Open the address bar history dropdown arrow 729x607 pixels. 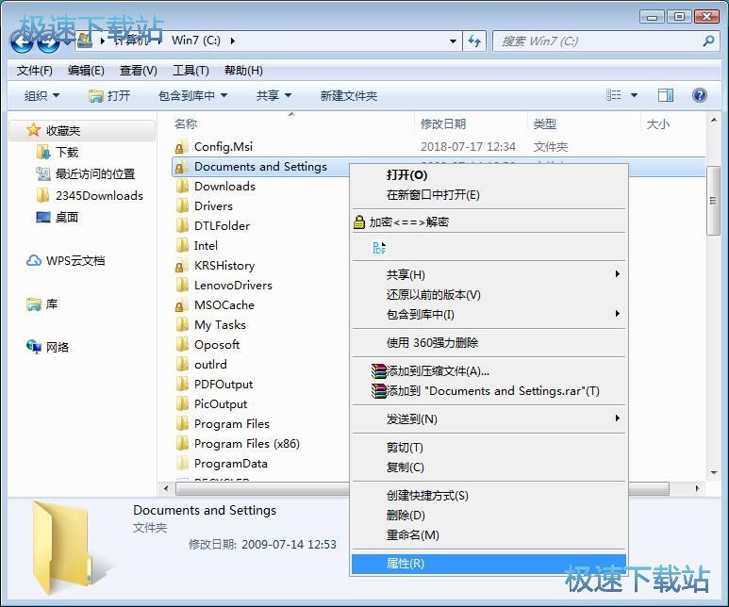pos(453,41)
